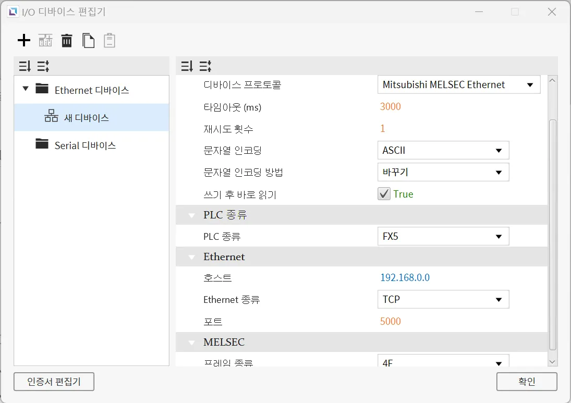Click the plus icon to add device
Image resolution: width=571 pixels, height=403 pixels.
tap(24, 40)
